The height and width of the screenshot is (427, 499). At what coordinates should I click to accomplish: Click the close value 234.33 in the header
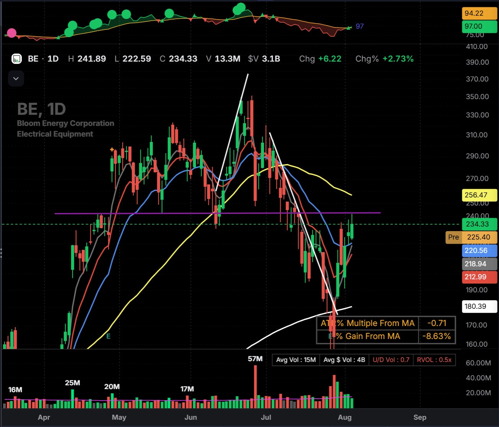click(x=183, y=59)
